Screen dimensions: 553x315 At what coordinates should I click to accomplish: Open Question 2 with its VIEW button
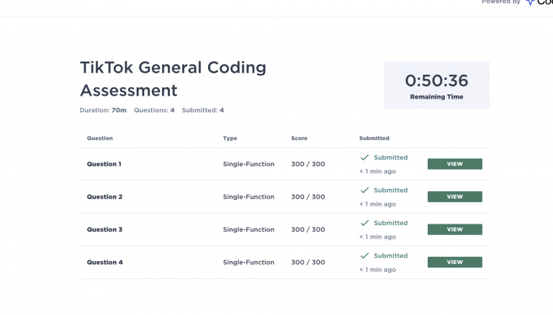[x=454, y=197]
